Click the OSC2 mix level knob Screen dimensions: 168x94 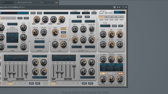point(45,19)
